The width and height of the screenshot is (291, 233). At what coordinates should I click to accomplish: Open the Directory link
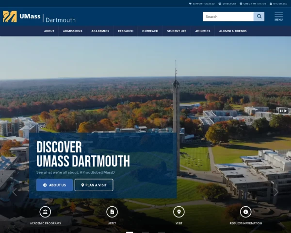pyautogui.click(x=227, y=4)
